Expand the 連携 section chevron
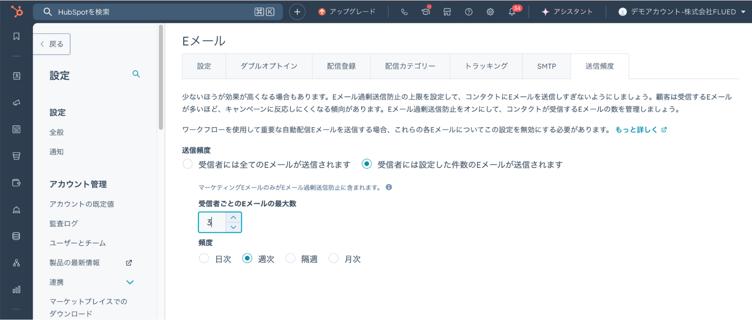This screenshot has width=752, height=320. 130,282
